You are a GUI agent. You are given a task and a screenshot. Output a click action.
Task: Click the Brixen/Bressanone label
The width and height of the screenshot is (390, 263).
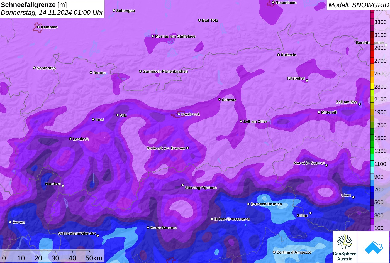pyautogui.click(x=232, y=219)
